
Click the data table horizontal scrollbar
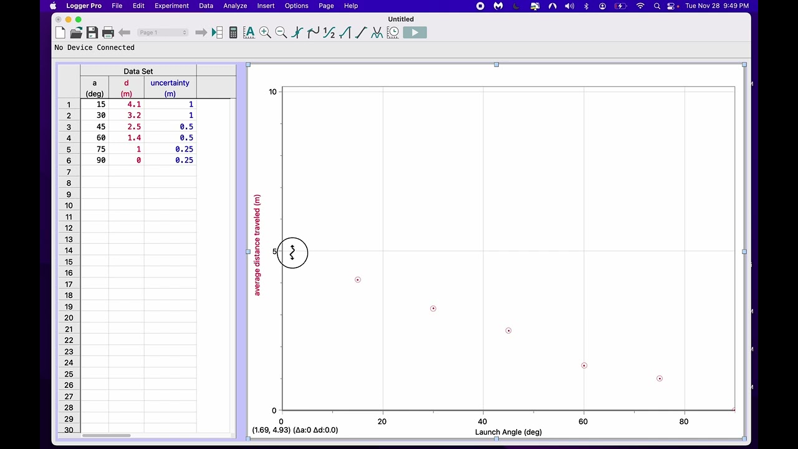[106, 435]
